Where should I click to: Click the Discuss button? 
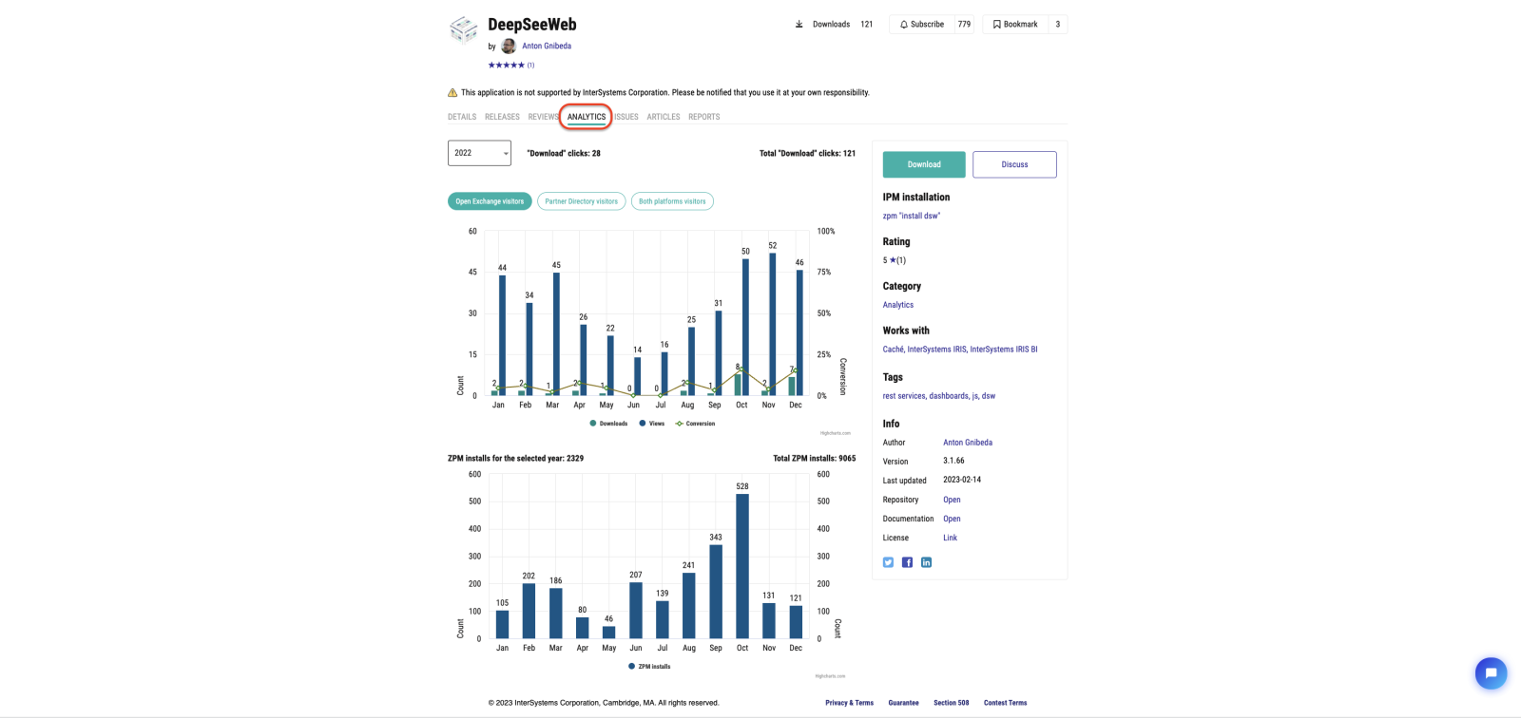1014,164
